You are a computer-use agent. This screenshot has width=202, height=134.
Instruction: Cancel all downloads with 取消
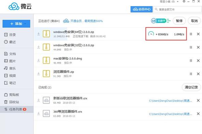pyautogui.click(x=194, y=21)
